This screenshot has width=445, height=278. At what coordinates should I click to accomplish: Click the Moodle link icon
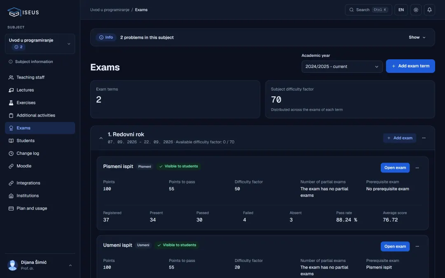(x=11, y=166)
